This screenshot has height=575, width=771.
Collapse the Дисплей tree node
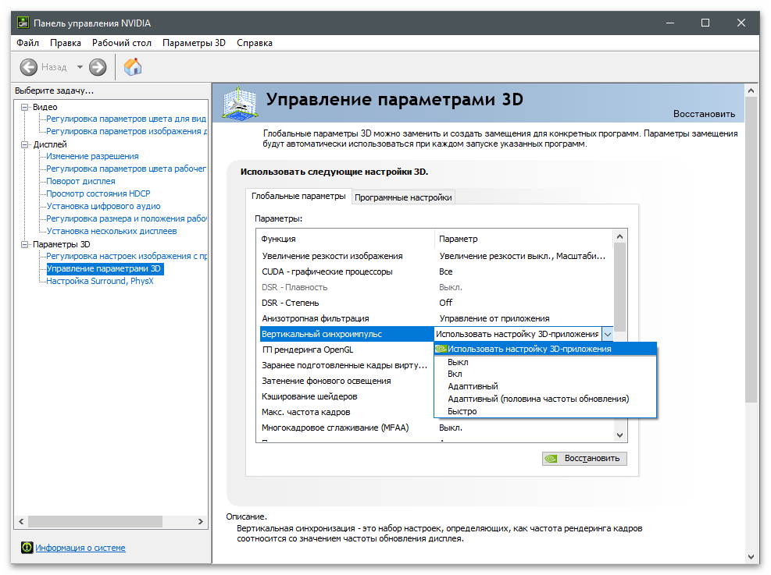(x=25, y=144)
